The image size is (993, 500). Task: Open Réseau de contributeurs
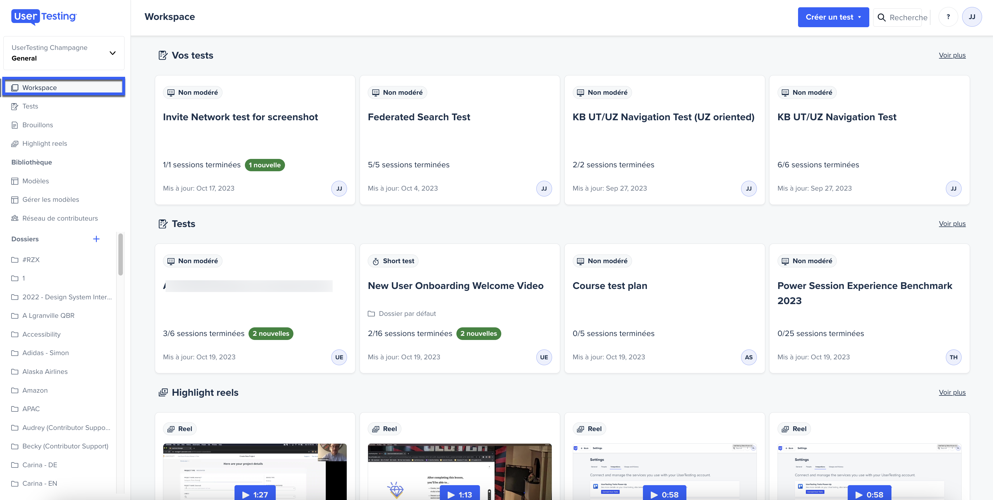[x=60, y=218]
